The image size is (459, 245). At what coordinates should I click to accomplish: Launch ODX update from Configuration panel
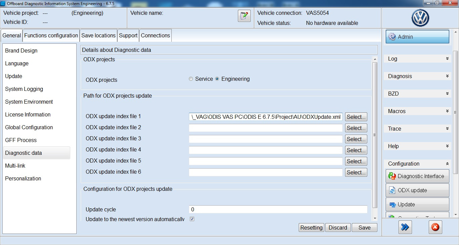click(417, 190)
